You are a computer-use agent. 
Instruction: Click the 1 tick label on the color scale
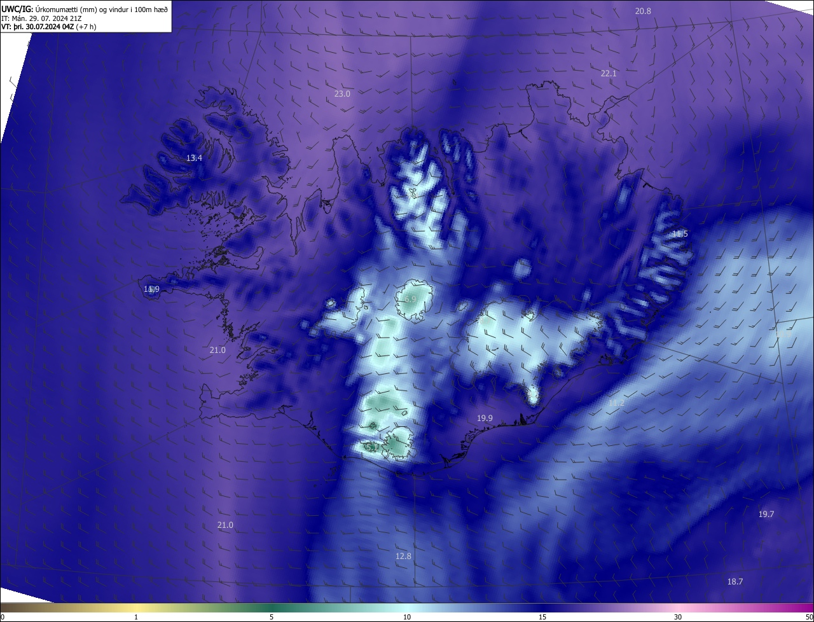[x=136, y=618]
